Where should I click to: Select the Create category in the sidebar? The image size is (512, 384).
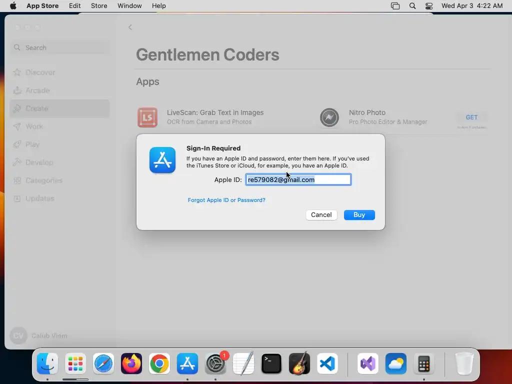click(x=60, y=108)
